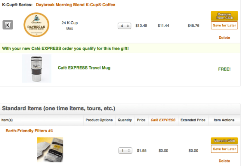Click the Quantity column header

tap(125, 120)
